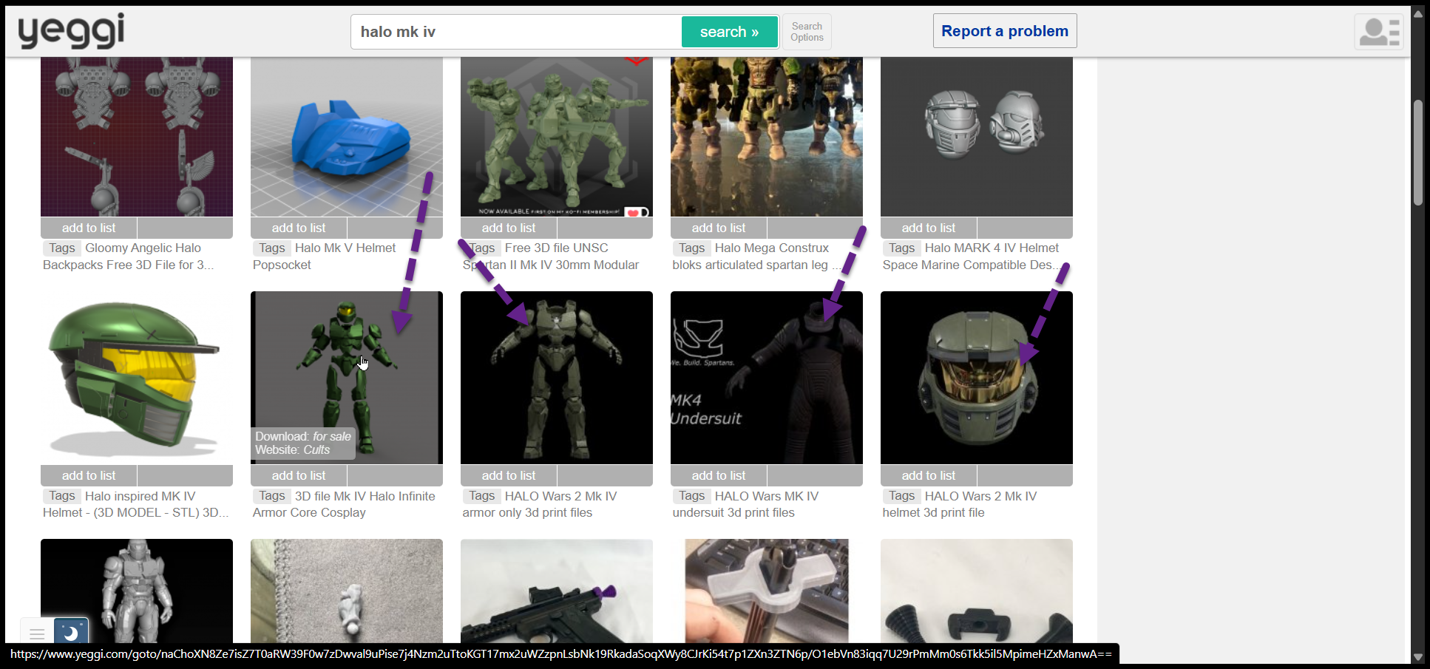Open the black cone-shaped parts thumbnail
The width and height of the screenshot is (1430, 669).
click(x=977, y=591)
